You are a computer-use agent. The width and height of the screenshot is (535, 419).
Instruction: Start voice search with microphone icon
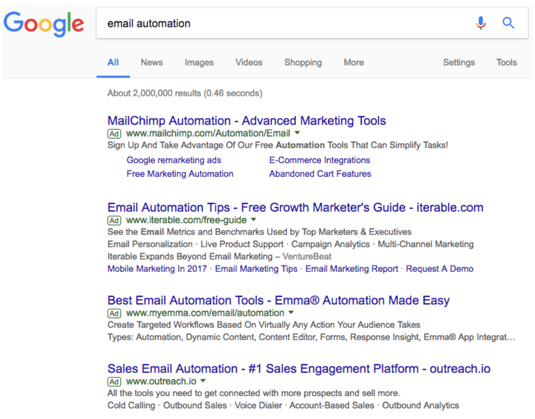[x=480, y=23]
